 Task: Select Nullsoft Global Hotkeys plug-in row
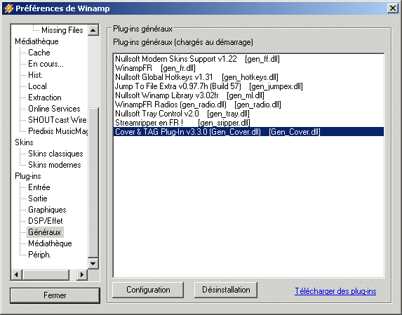pyautogui.click(x=248, y=77)
